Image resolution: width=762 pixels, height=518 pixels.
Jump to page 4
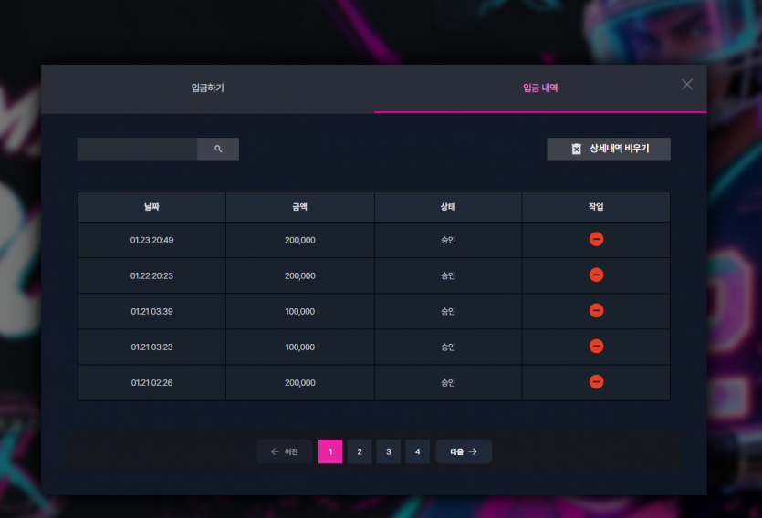tap(417, 451)
